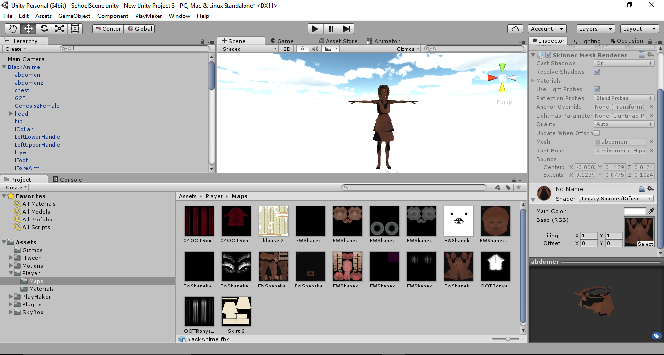664x355 pixels.
Task: Toggle scene audio speaker icon
Action: tap(315, 49)
